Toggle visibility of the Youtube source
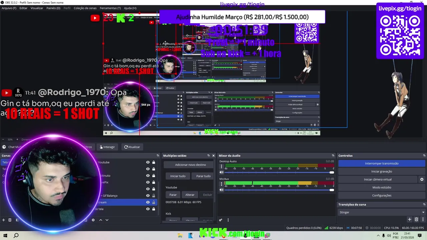 [148, 162]
